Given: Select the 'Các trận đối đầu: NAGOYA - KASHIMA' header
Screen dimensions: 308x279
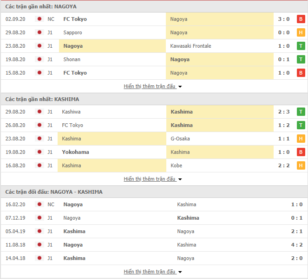Looking at the screenshot, I should (x=54, y=192).
